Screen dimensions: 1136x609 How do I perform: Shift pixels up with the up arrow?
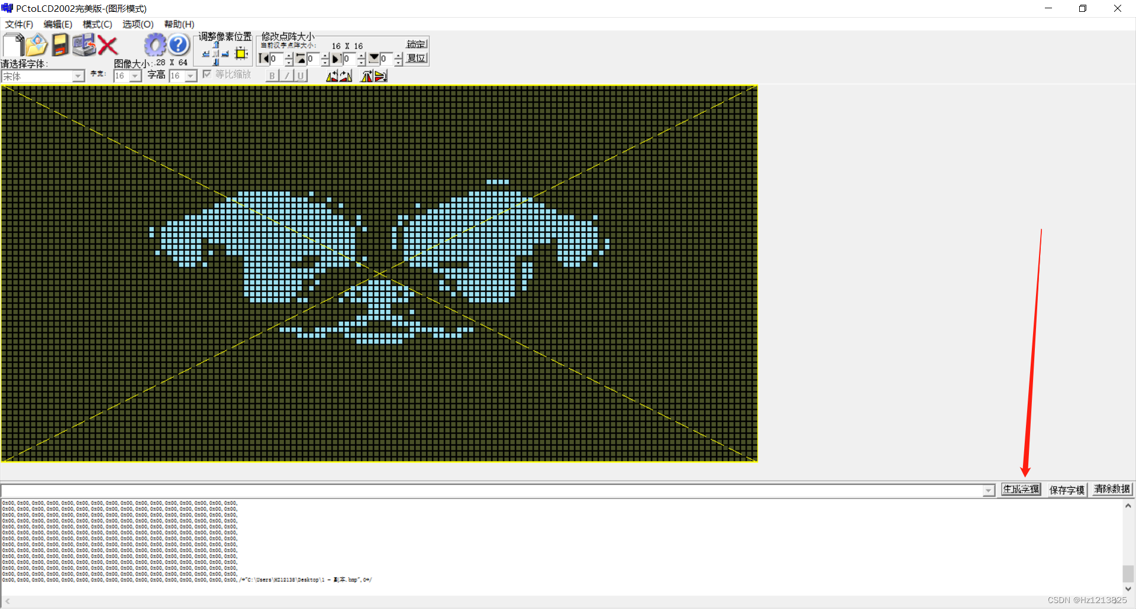(216, 44)
